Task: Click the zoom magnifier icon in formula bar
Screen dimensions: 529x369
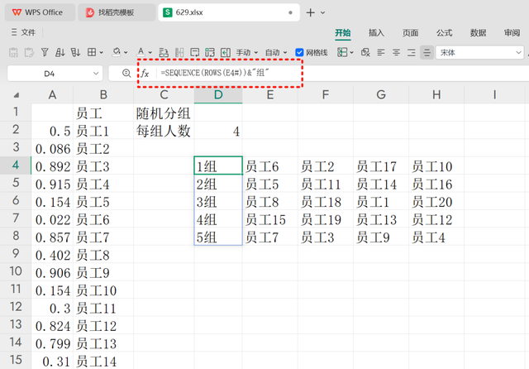Action: click(126, 73)
